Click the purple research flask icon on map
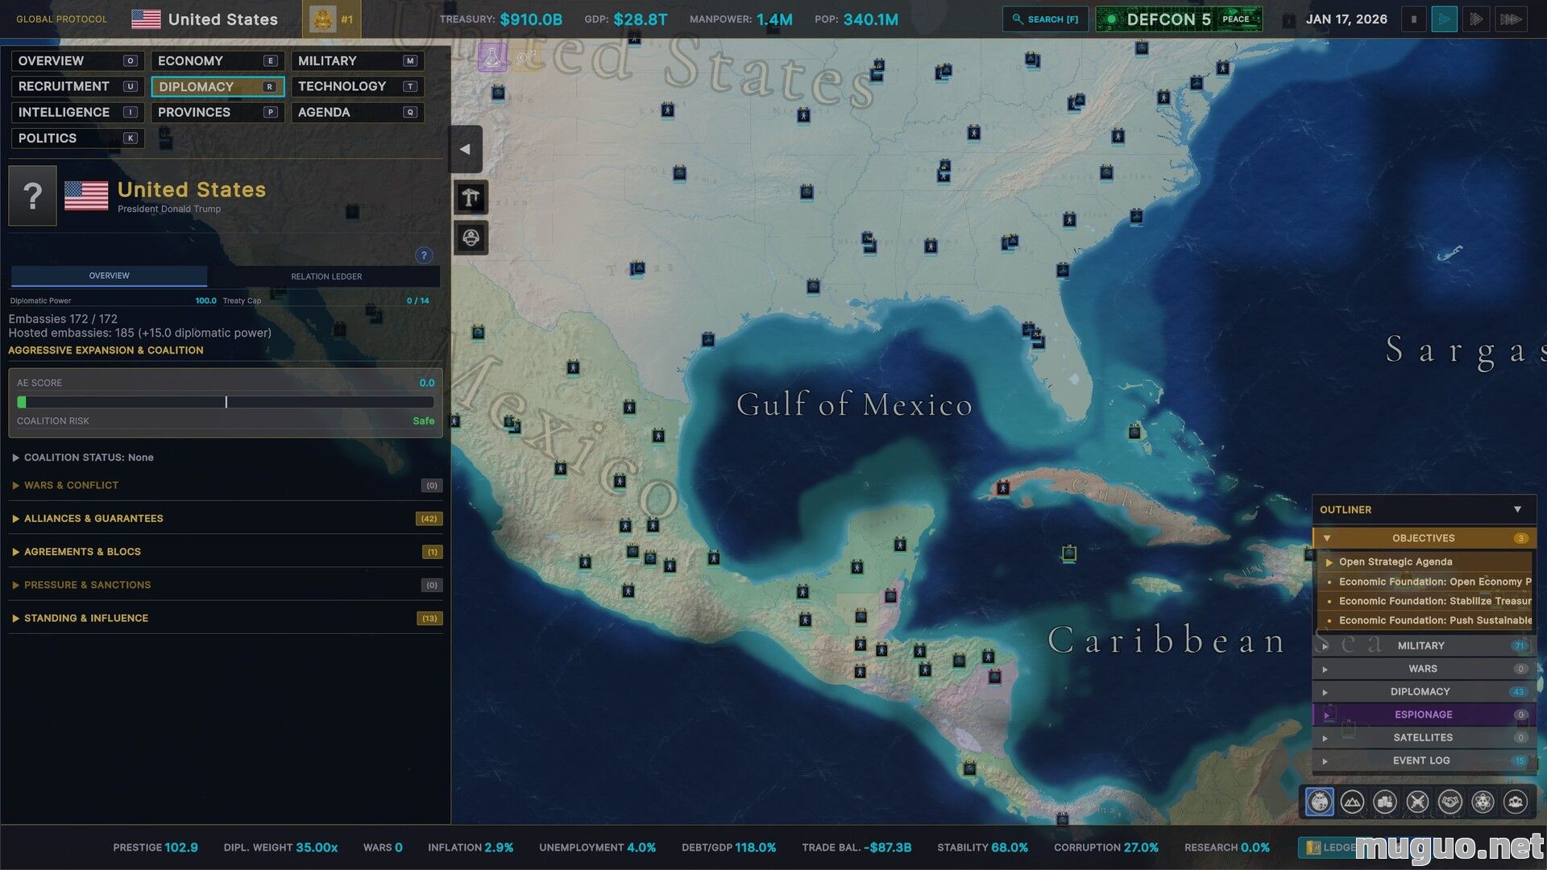Screen dimensions: 1547x870 point(492,57)
